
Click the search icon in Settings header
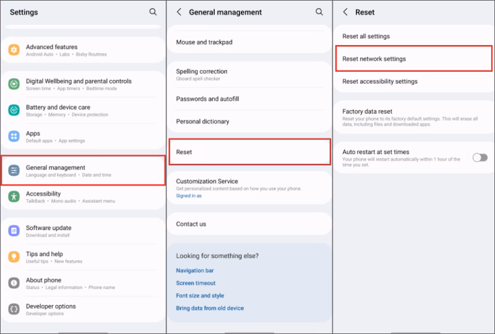153,12
